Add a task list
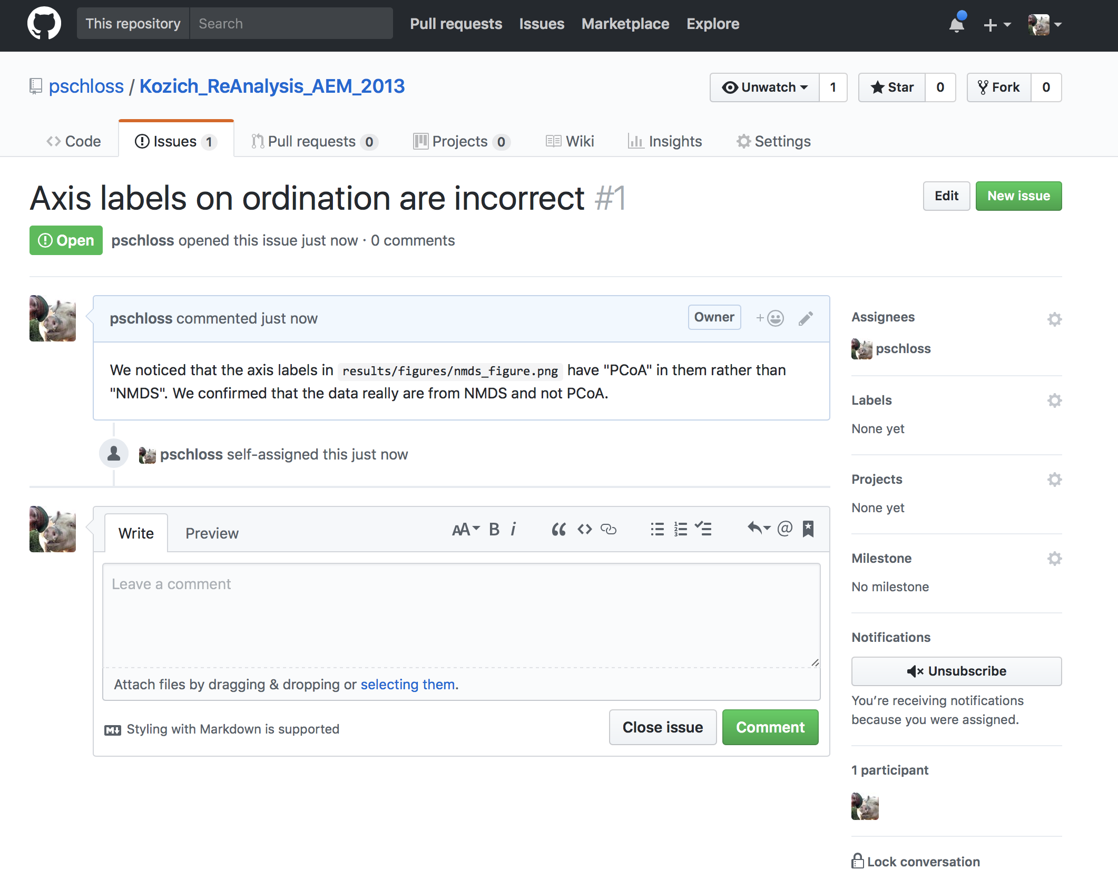This screenshot has height=879, width=1118. 703,529
